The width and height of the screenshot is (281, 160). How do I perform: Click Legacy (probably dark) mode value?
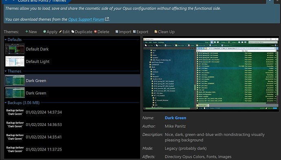coord(185,148)
